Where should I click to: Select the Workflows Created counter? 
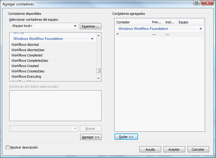click(53, 66)
